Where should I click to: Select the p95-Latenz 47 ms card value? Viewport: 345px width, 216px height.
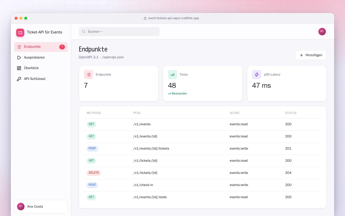point(261,86)
